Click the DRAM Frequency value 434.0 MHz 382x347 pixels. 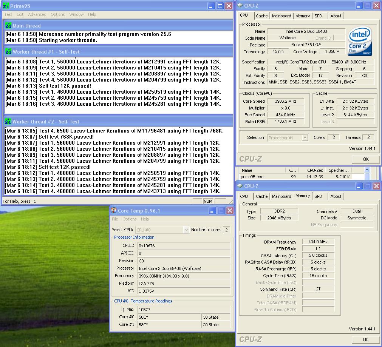pyautogui.click(x=318, y=242)
